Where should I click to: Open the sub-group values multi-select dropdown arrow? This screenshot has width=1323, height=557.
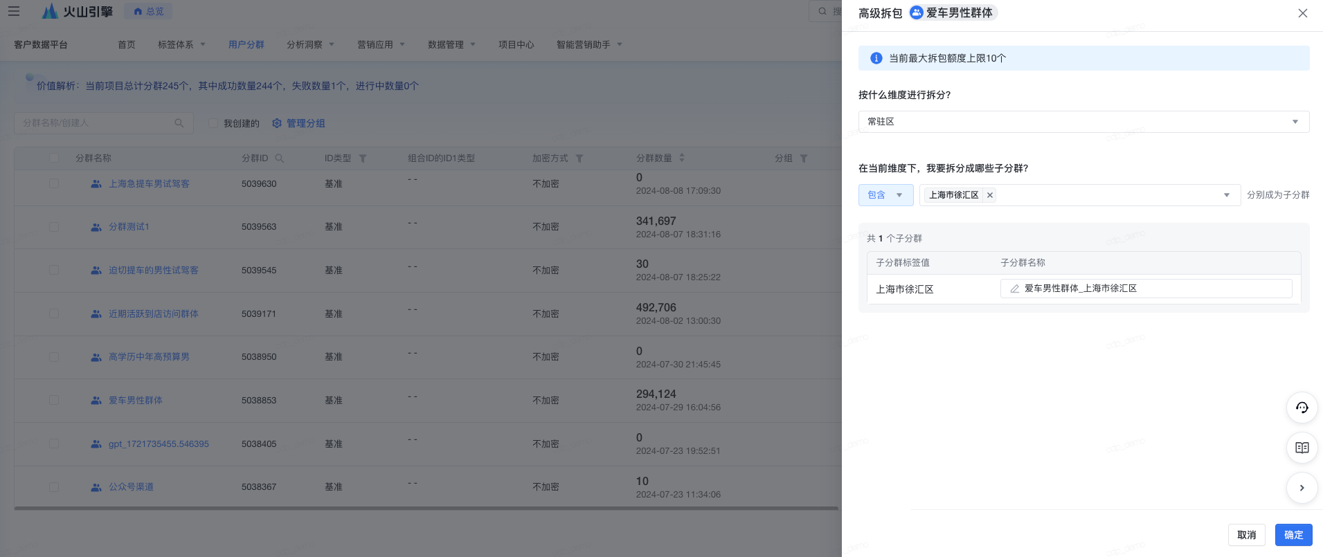(x=1226, y=195)
